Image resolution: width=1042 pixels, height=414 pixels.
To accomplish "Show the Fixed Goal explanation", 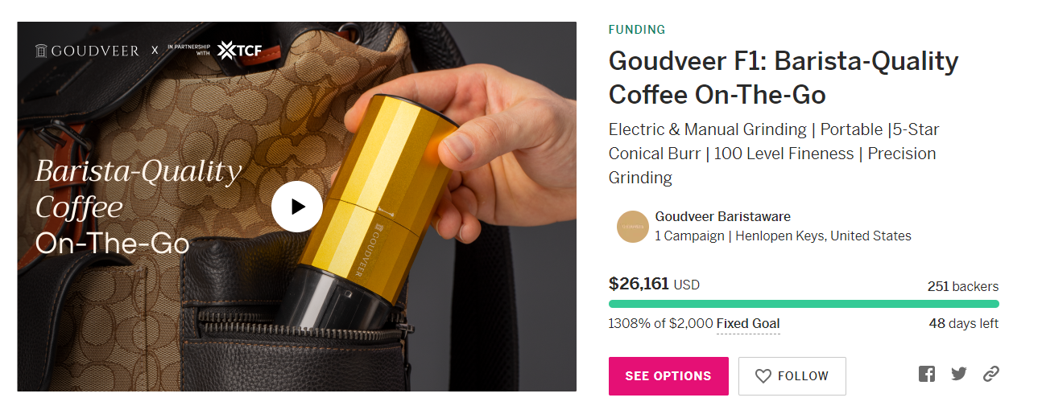I will tap(747, 324).
